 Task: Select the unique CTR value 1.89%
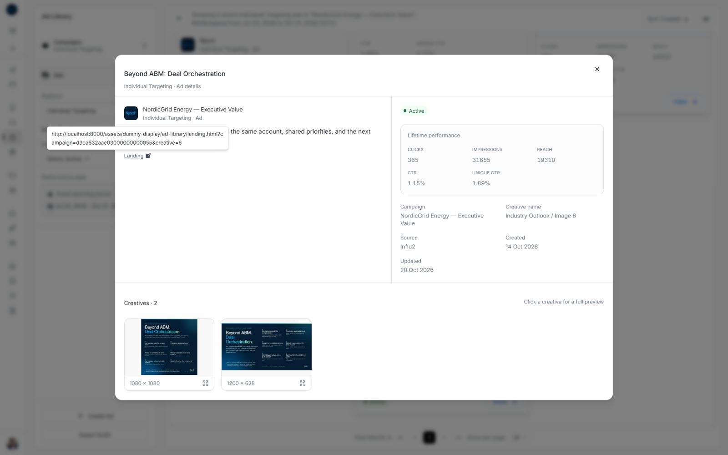[481, 183]
